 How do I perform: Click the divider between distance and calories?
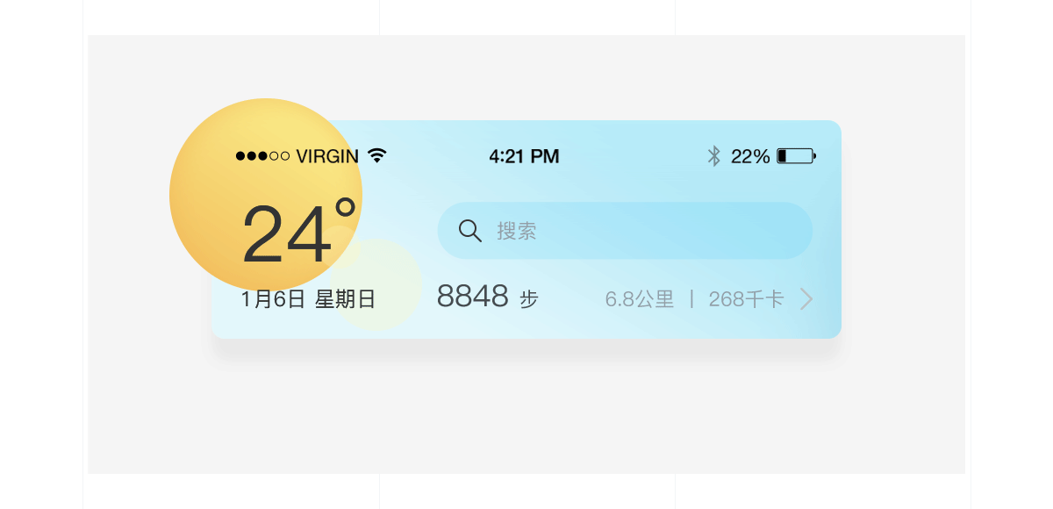coord(691,299)
